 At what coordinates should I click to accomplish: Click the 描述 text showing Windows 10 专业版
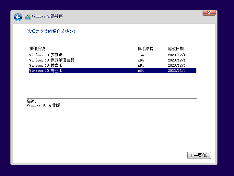43,105
